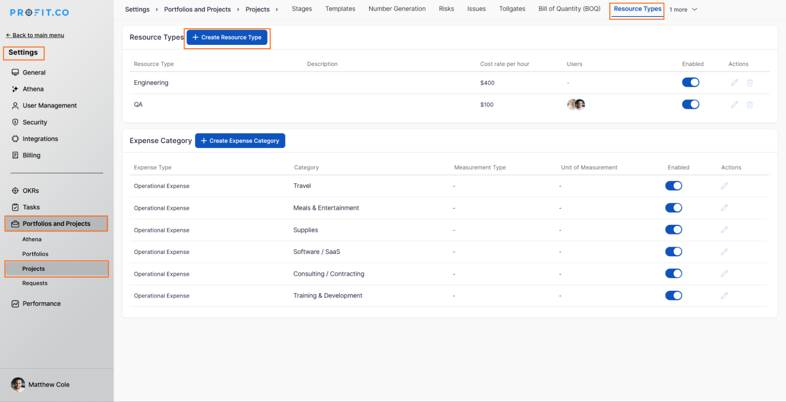
Task: Edit the Travel expense category pencil icon
Action: click(724, 186)
